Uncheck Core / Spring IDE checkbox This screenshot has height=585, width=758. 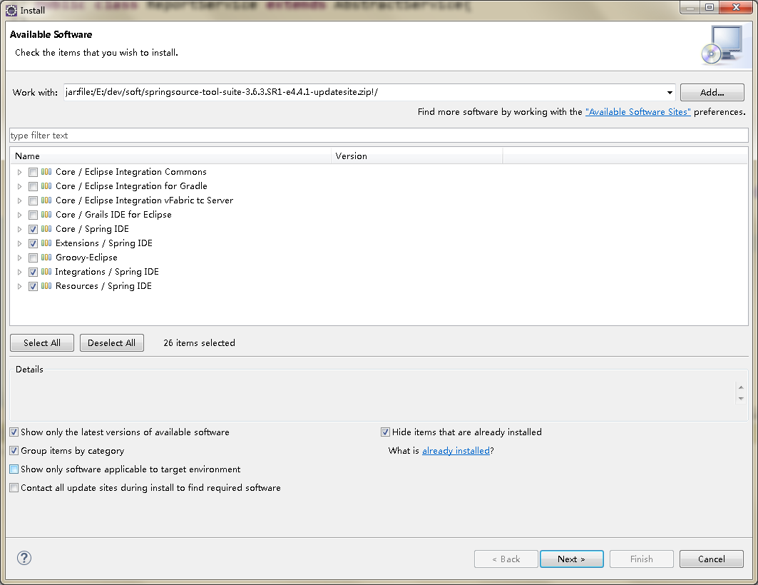point(33,229)
